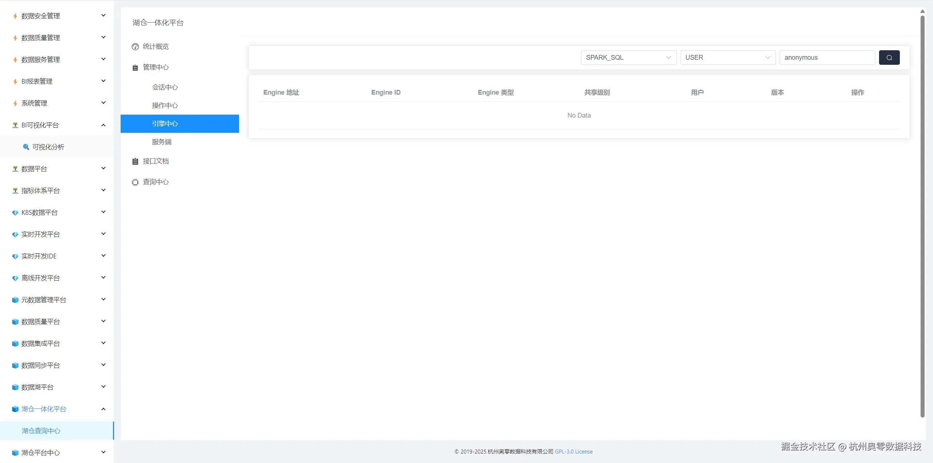This screenshot has height=463, width=933.
Task: Select 会话中心 in the submenu
Action: pyautogui.click(x=165, y=87)
